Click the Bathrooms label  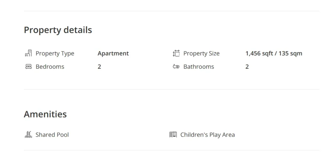(199, 67)
